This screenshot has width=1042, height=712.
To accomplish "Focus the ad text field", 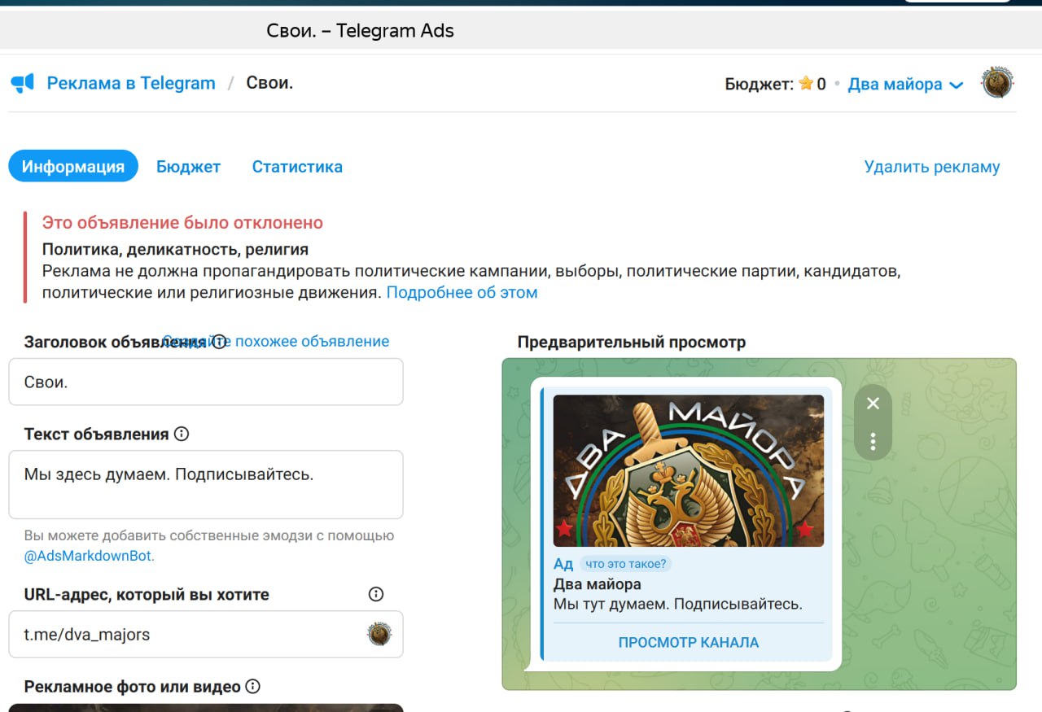I will click(206, 484).
